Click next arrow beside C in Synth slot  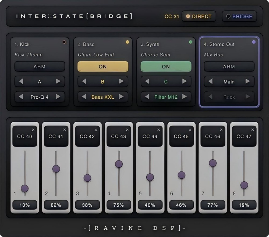coord(185,81)
